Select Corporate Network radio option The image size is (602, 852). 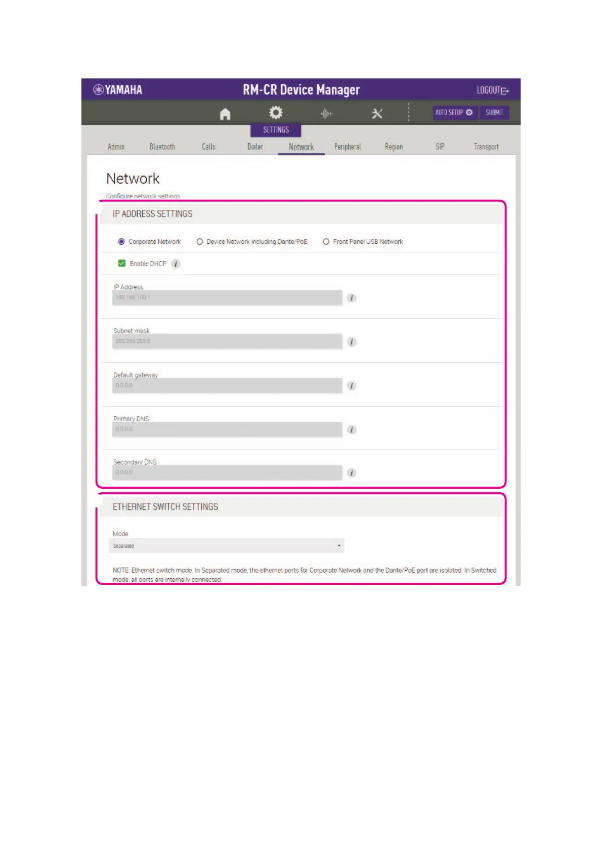click(121, 242)
